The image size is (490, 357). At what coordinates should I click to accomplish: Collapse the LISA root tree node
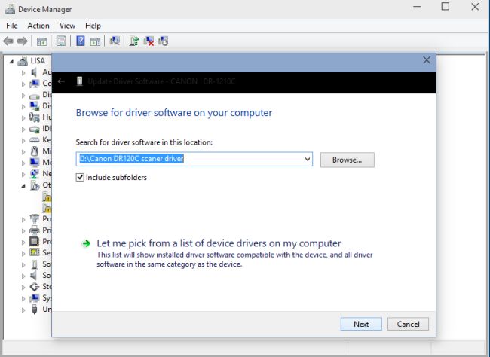(x=11, y=62)
